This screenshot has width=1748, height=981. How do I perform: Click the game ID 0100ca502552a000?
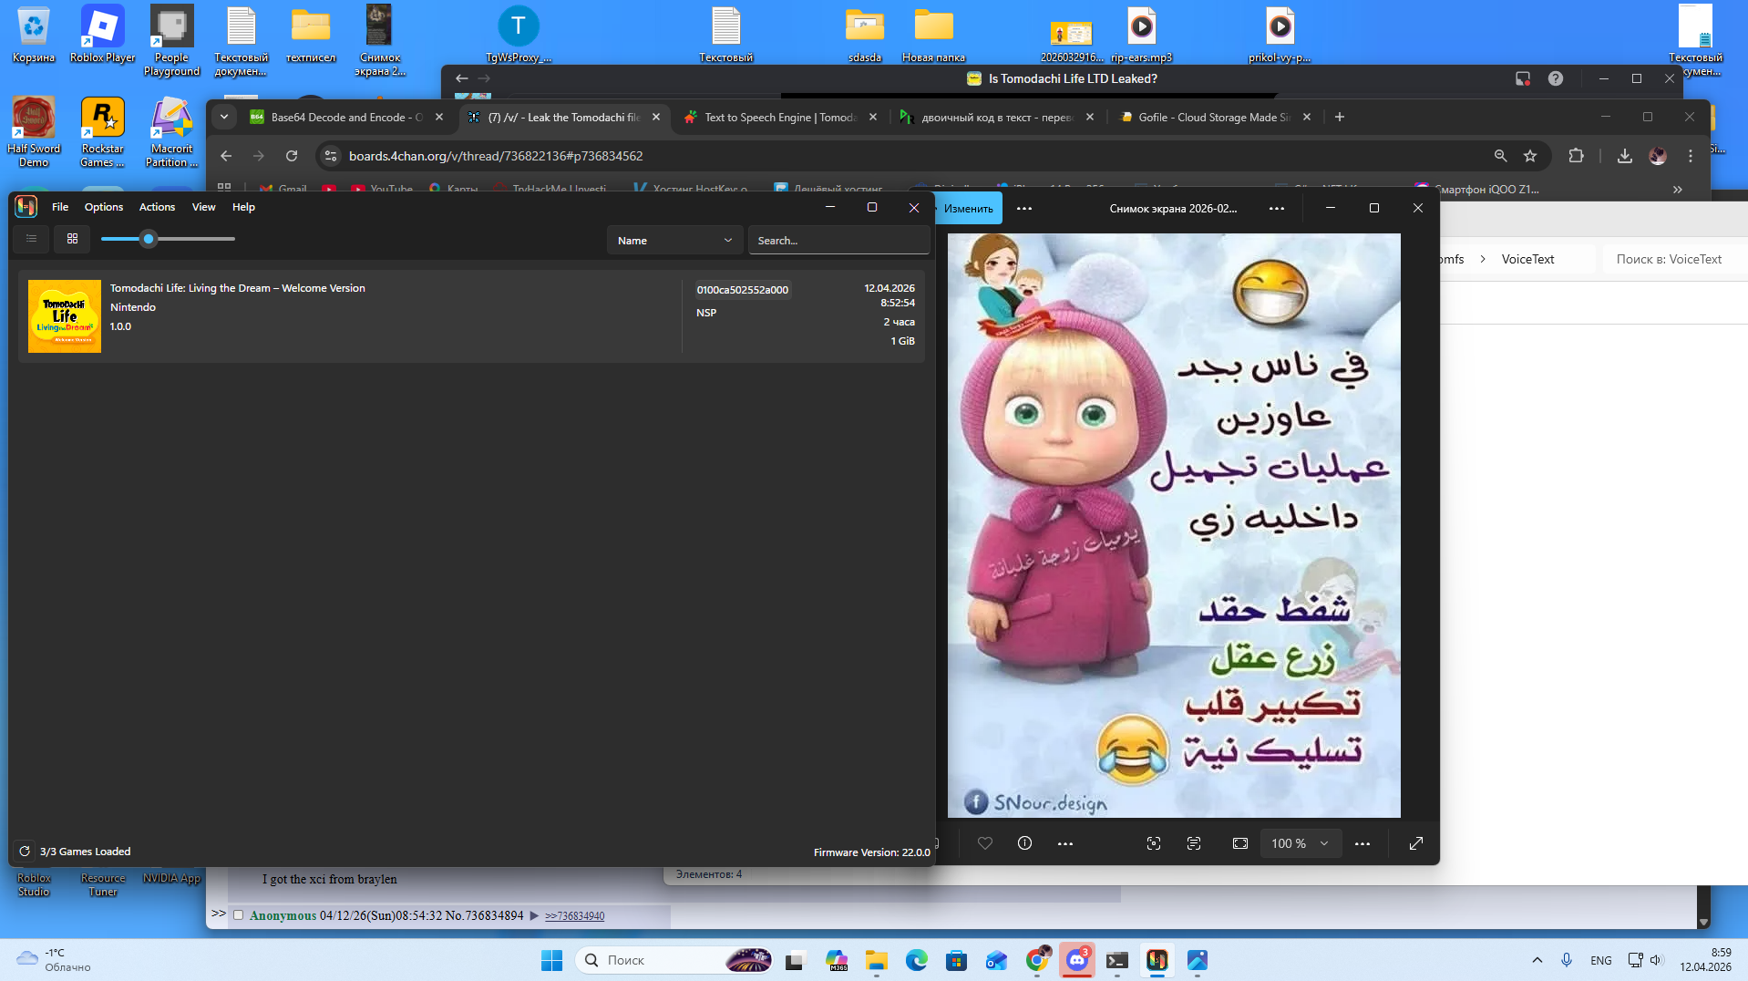[x=743, y=290]
